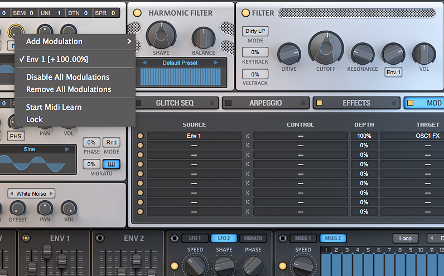Click the VELTRACK 0% value field

pyautogui.click(x=255, y=74)
